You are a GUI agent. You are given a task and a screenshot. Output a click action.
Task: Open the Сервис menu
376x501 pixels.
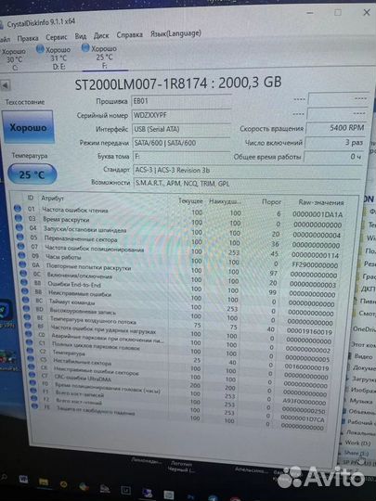click(x=56, y=37)
